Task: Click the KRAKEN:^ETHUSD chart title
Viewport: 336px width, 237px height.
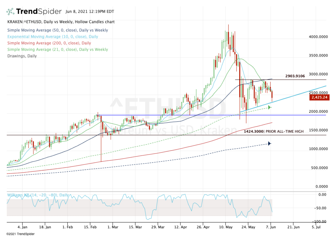Action: coord(61,22)
